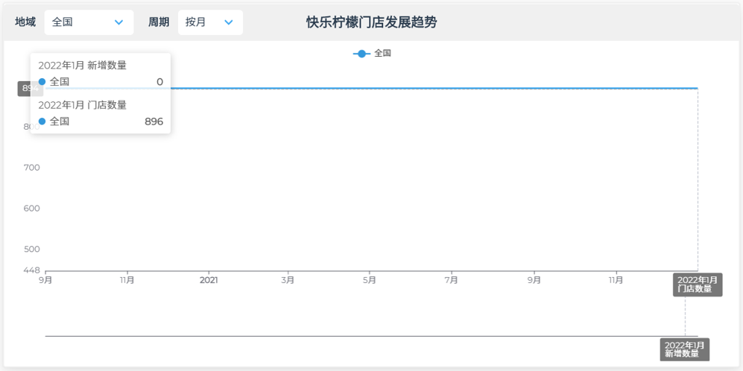Open the 周期 dropdown showing 按月
The width and height of the screenshot is (743, 371).
coord(209,22)
